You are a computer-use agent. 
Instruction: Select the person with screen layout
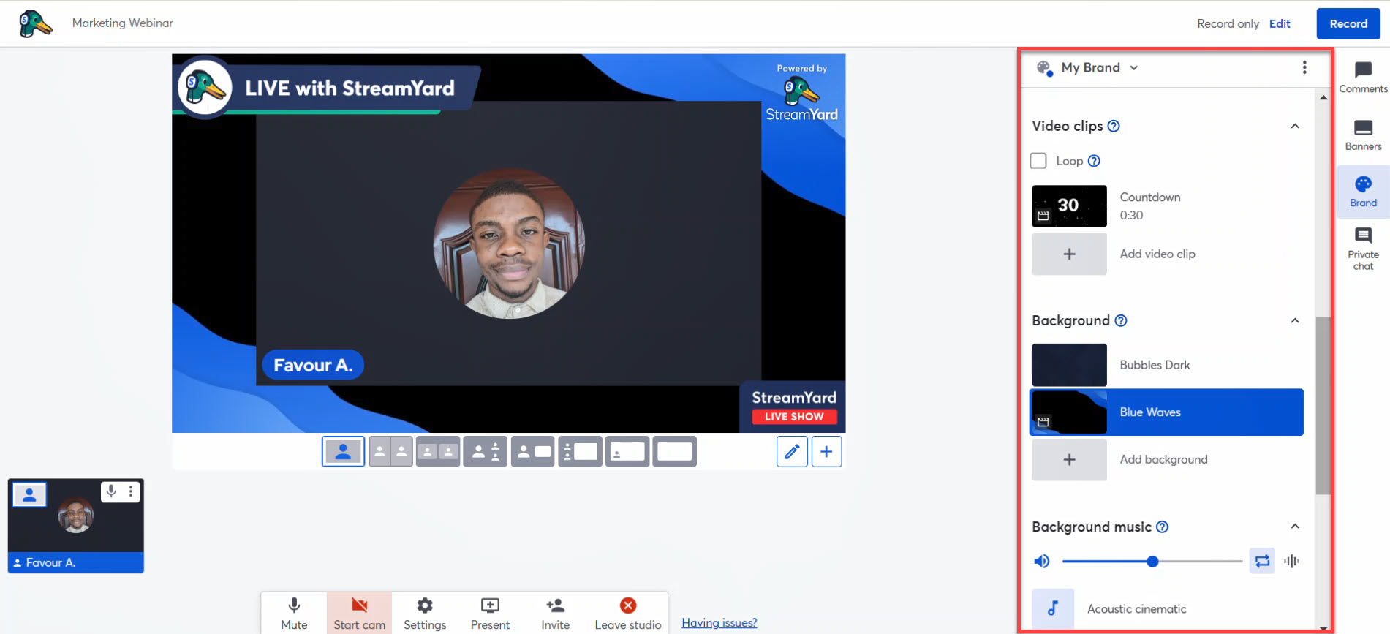click(x=532, y=452)
